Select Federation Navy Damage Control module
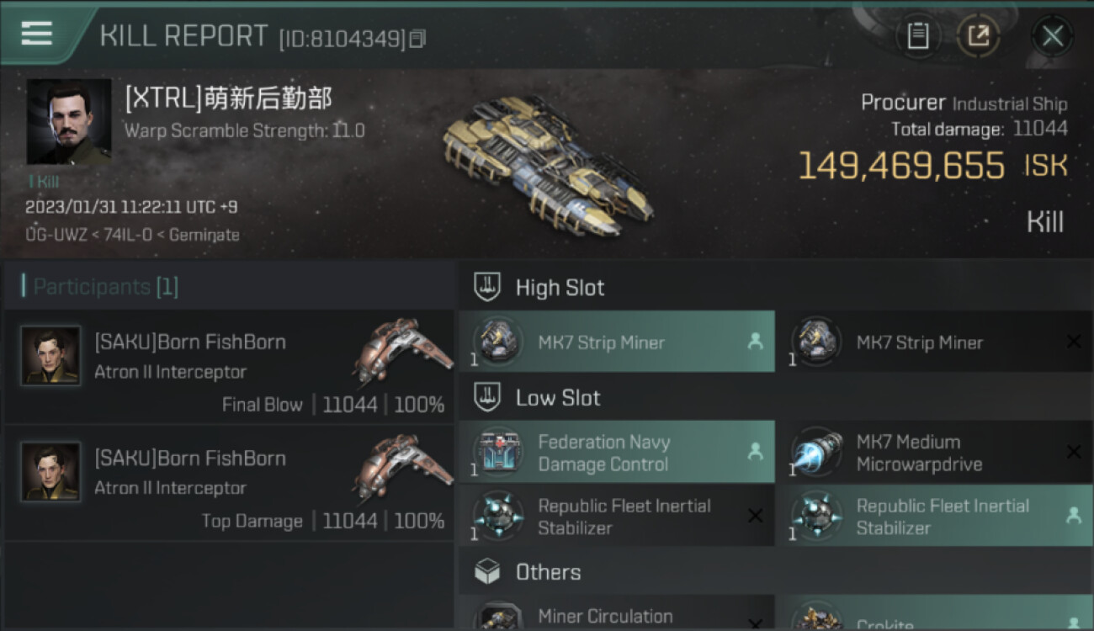The image size is (1094, 631). click(617, 453)
